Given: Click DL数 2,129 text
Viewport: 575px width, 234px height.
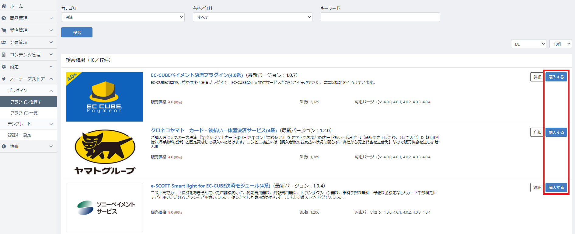Looking at the screenshot, I should [309, 102].
